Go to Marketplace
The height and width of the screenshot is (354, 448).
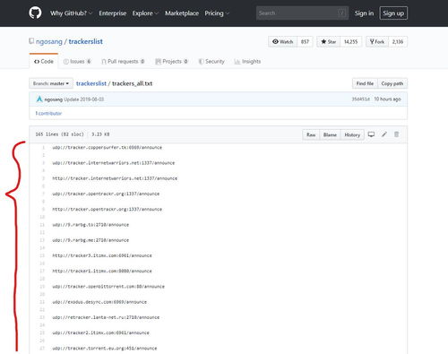pos(182,13)
